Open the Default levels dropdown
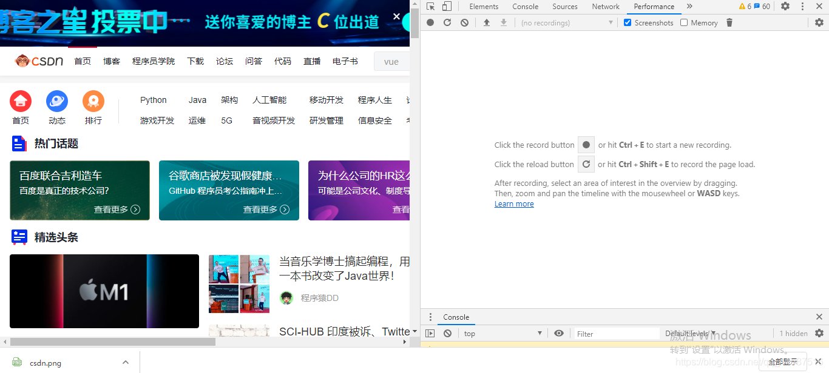This screenshot has height=373, width=829. [690, 334]
